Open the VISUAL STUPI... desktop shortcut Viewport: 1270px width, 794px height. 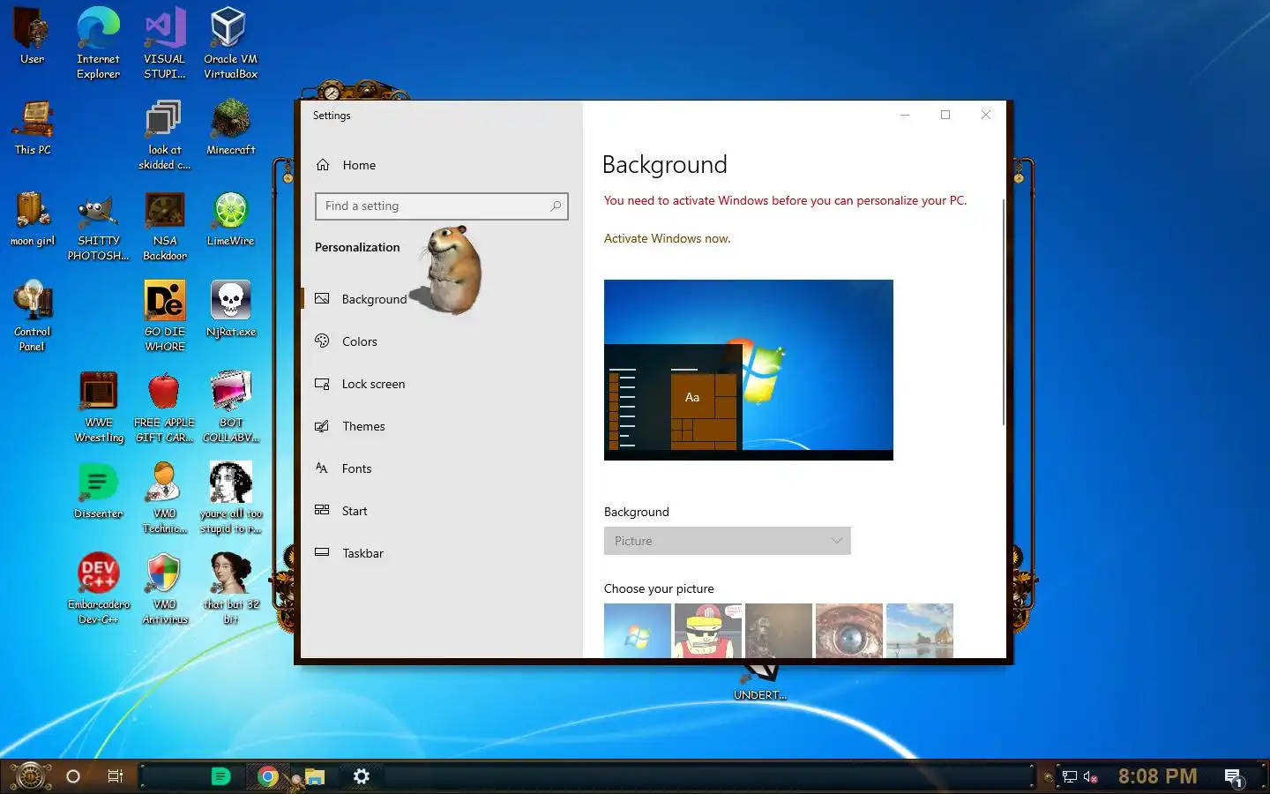(x=165, y=42)
